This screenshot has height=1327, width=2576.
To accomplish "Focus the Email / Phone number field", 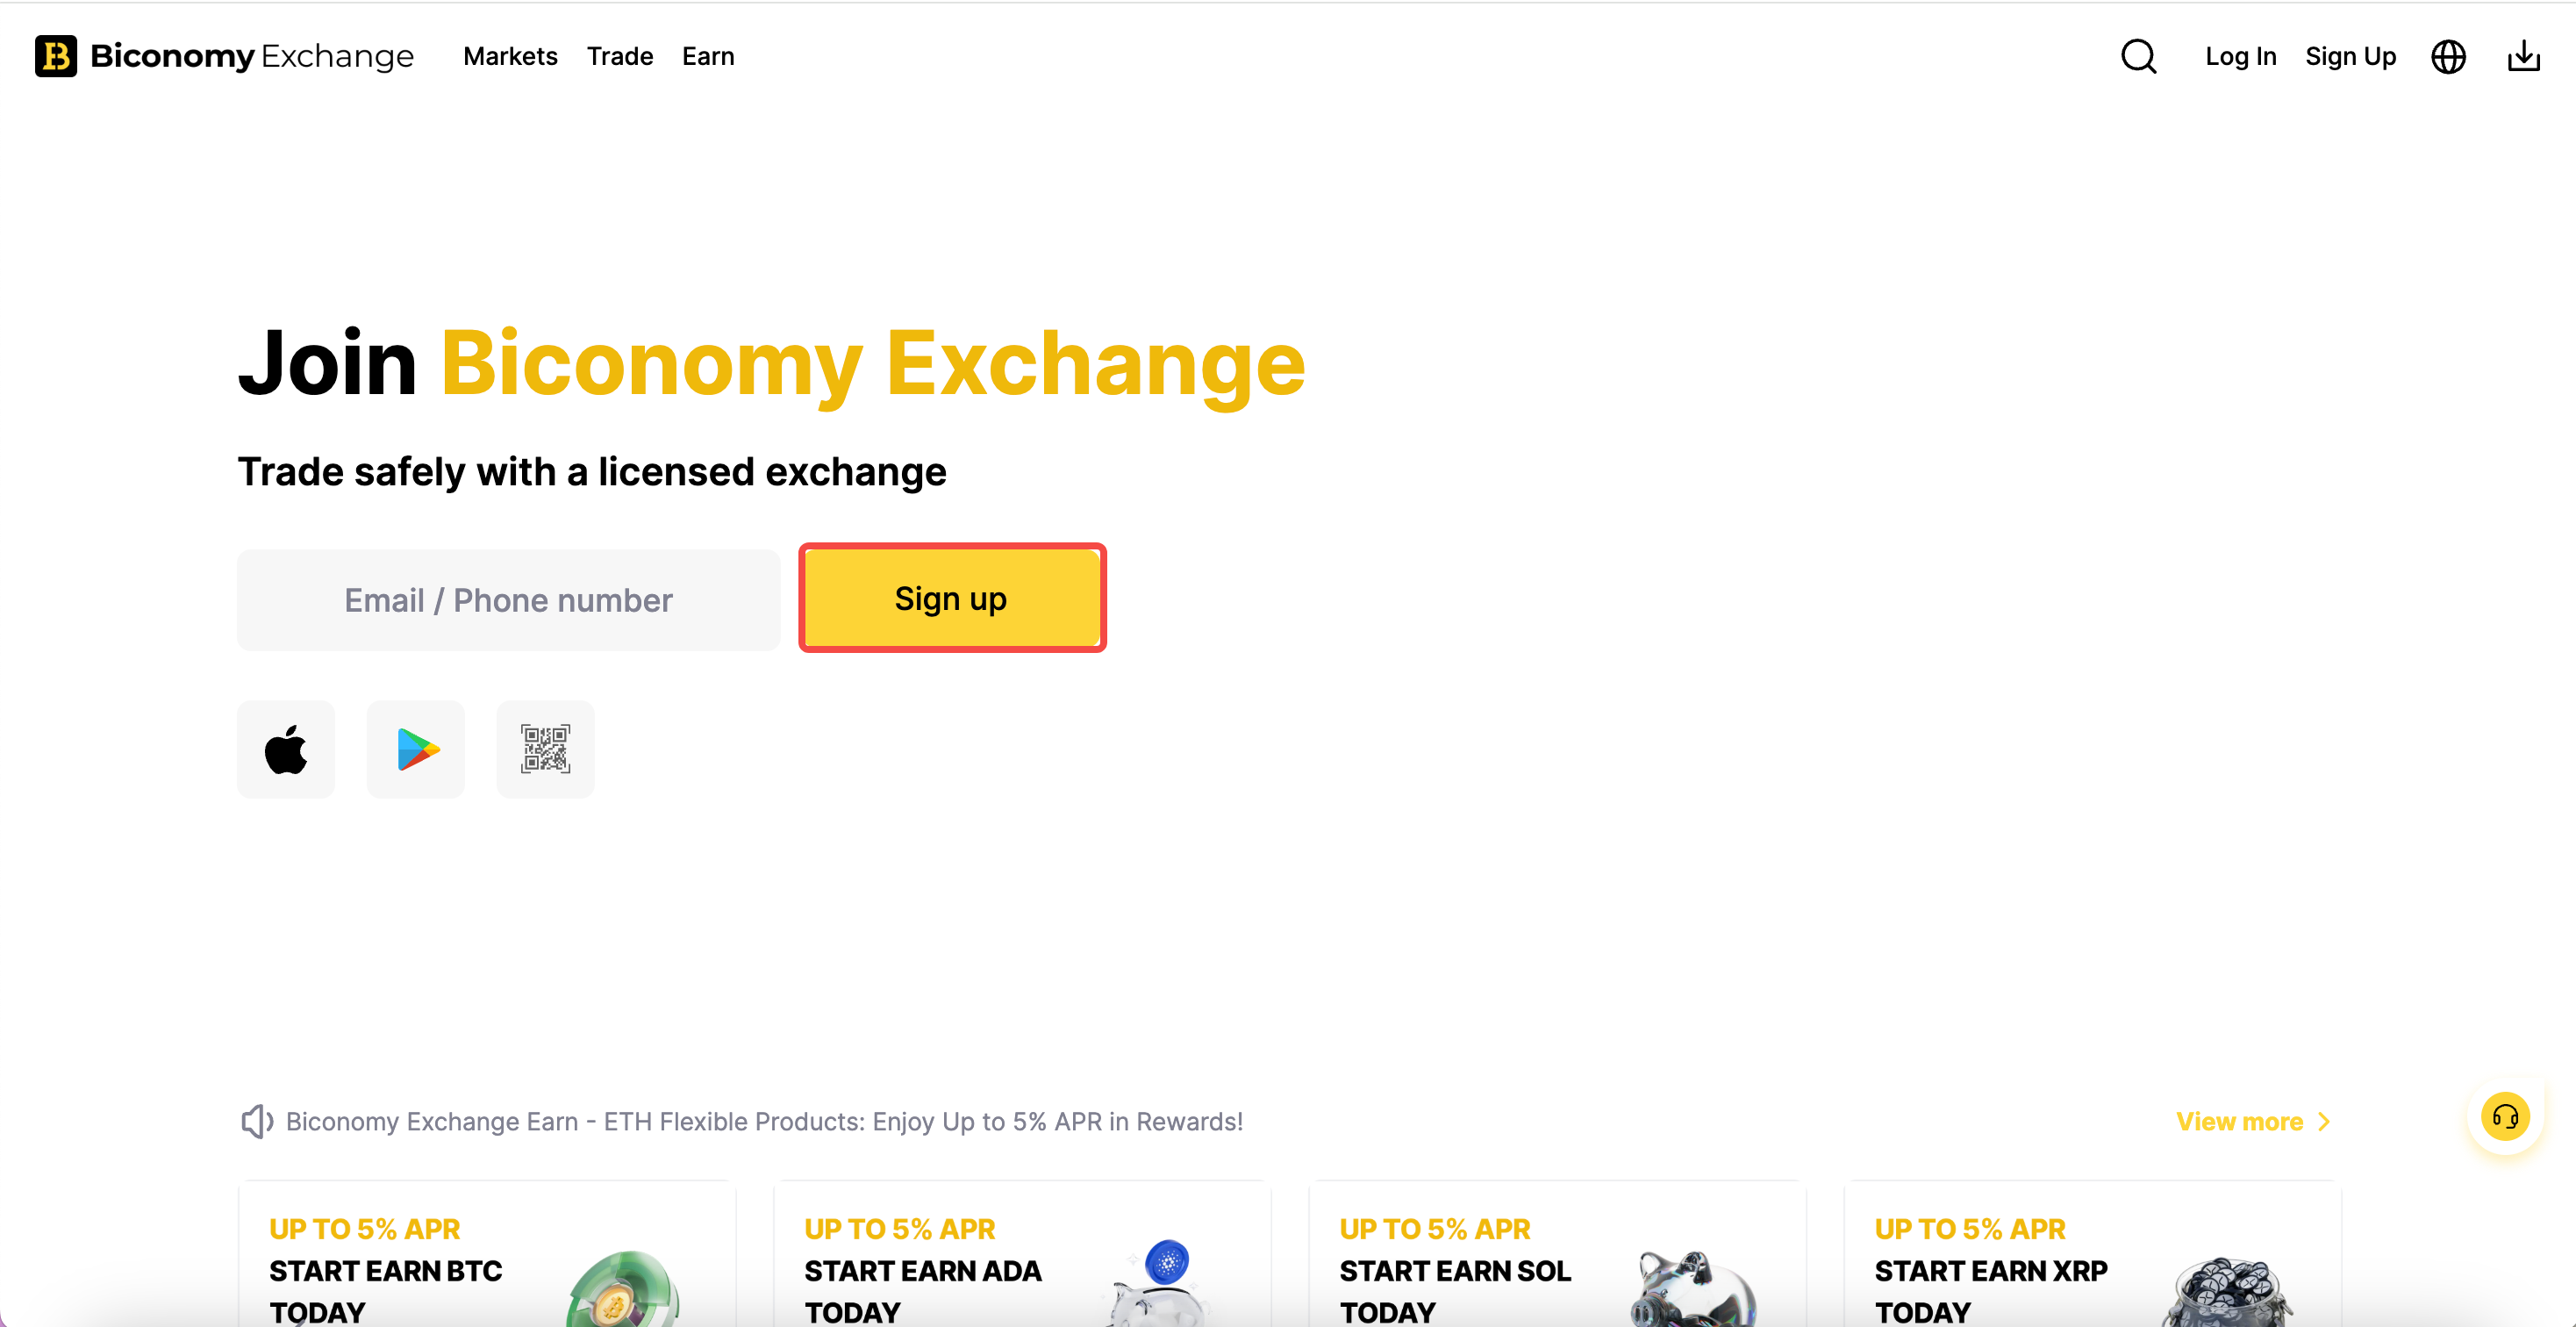I will coord(508,600).
